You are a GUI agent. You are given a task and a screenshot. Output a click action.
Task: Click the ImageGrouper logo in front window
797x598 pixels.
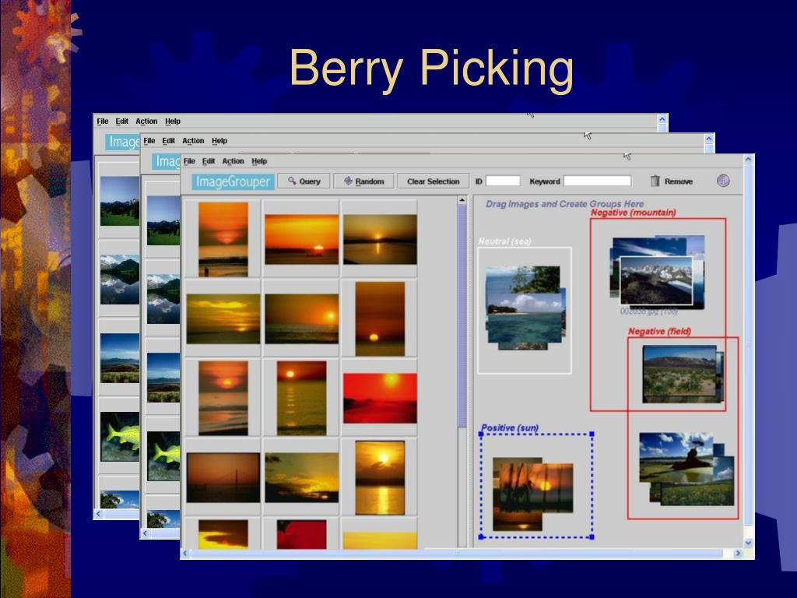(233, 181)
